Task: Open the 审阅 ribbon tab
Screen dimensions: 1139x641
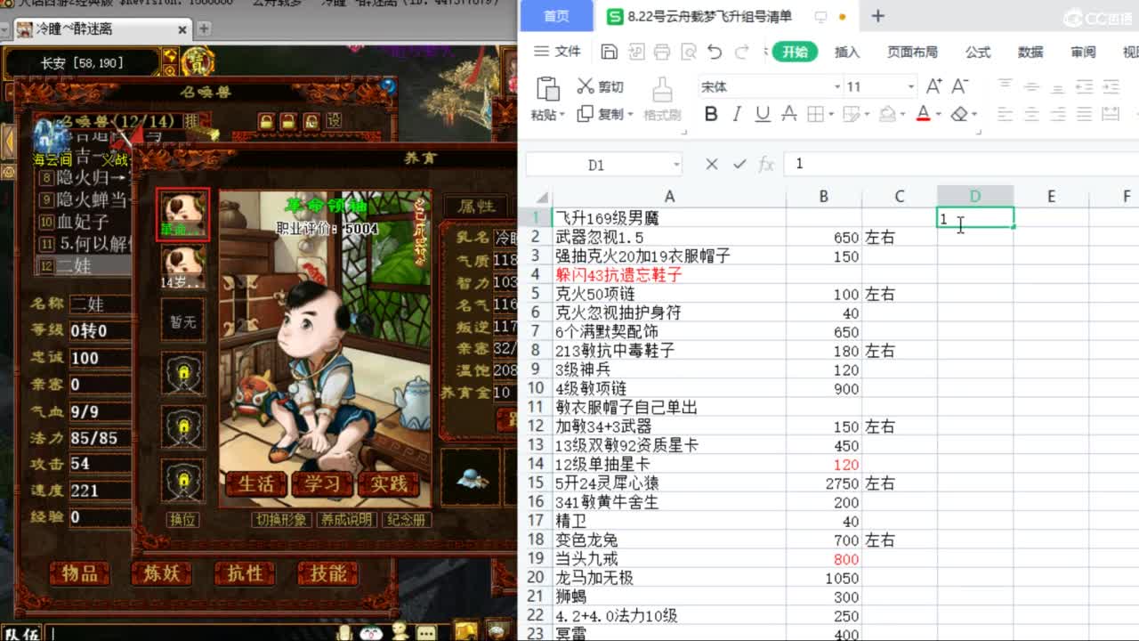Action: [1083, 52]
